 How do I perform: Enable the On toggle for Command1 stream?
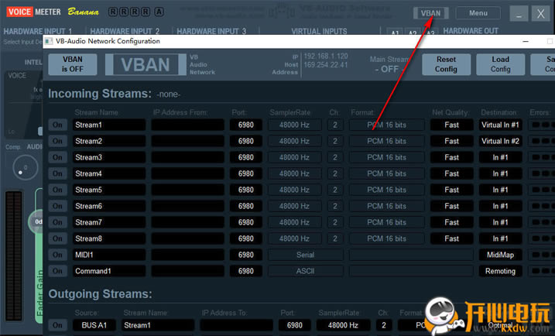(57, 271)
